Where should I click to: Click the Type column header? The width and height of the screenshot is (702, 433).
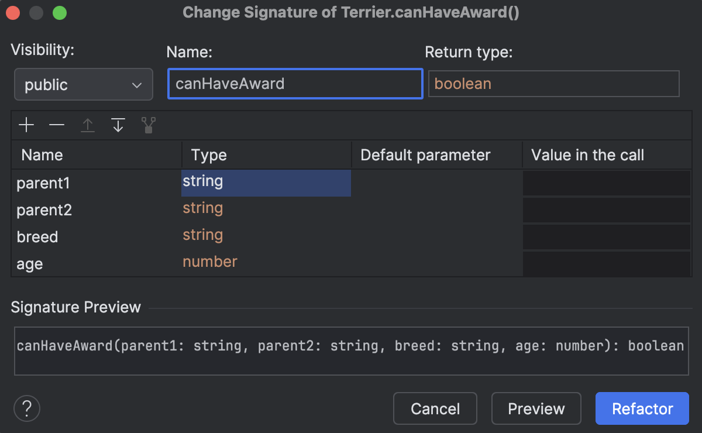click(x=209, y=155)
